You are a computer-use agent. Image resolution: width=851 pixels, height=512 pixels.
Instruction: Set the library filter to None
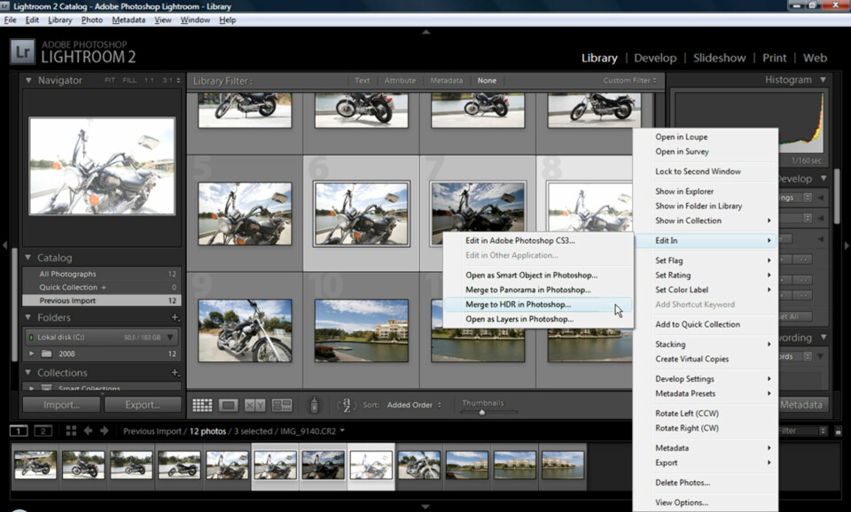pyautogui.click(x=487, y=81)
